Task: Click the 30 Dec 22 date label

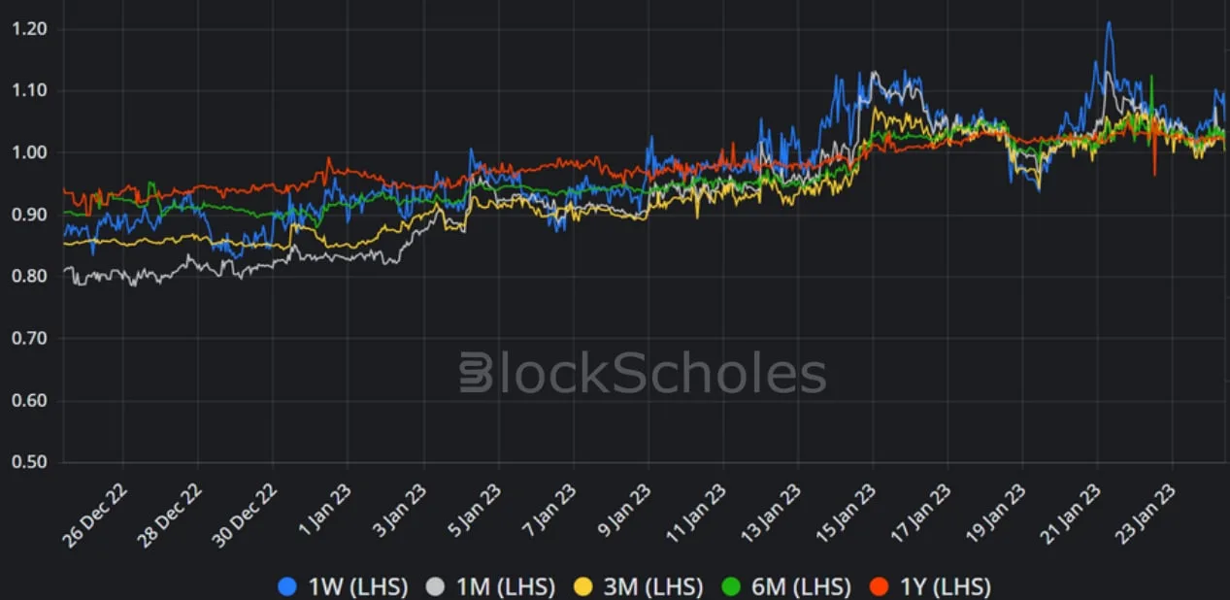Action: click(x=246, y=515)
